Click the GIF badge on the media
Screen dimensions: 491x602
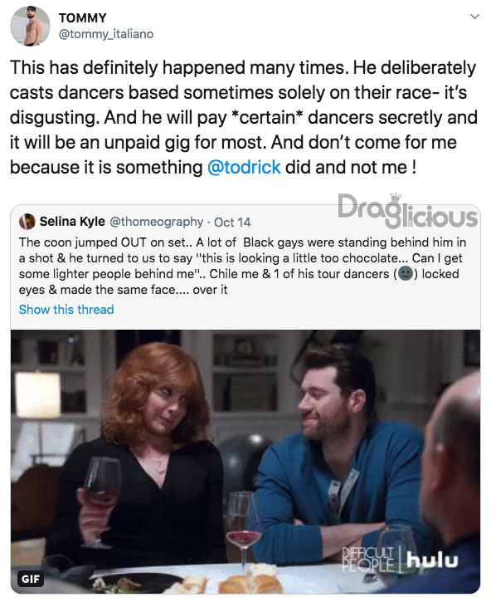coord(31,579)
